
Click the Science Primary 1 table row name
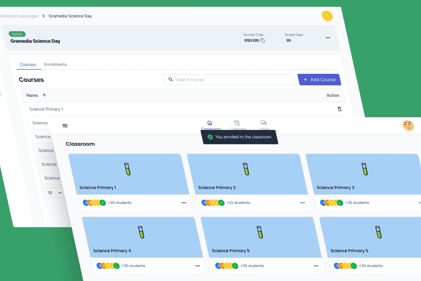[46, 109]
